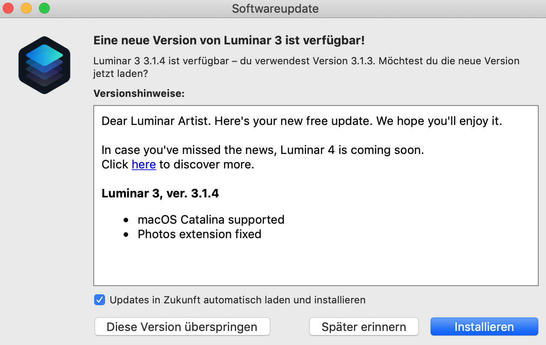Click the 'Versionshinweise:' label
Image resolution: width=546 pixels, height=345 pixels.
[139, 94]
